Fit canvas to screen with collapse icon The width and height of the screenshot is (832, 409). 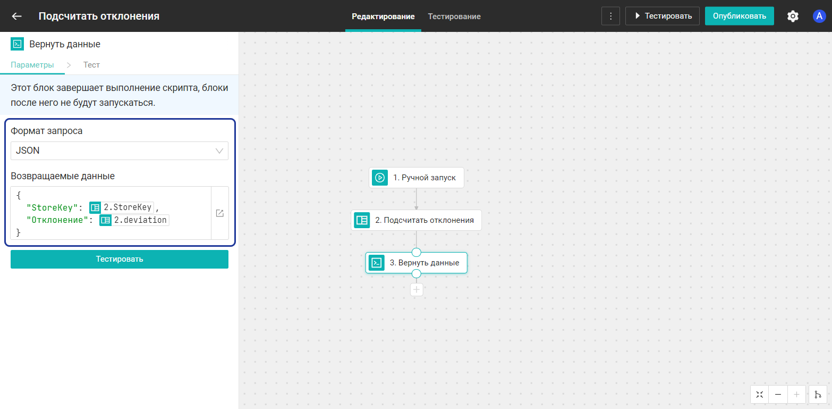760,394
